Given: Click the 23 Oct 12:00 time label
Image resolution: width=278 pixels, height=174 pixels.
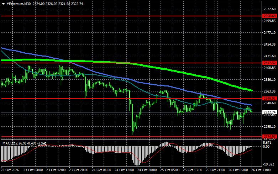Looking at the screenshot, I should pyautogui.click(x=56, y=170).
